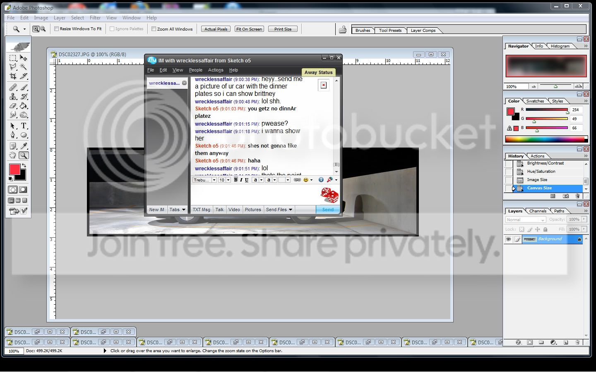Screen dimensions: 596x372
Task: Swap foreground and background colors
Action: (x=24, y=165)
